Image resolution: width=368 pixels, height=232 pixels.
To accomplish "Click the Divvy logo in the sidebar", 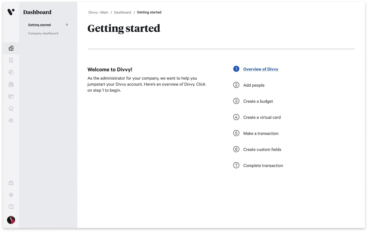I will click(11, 12).
